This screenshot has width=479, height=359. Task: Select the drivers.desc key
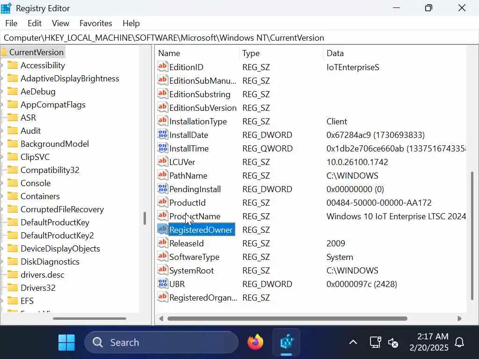[x=43, y=275]
